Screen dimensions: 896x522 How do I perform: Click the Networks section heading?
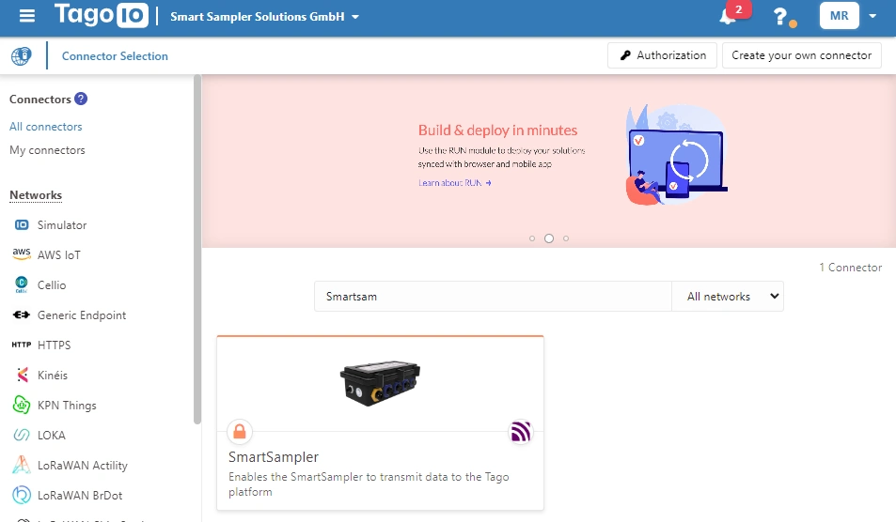coord(36,195)
